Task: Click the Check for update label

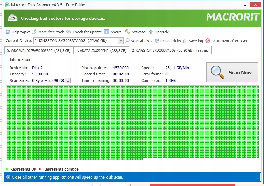Action: 87,32
